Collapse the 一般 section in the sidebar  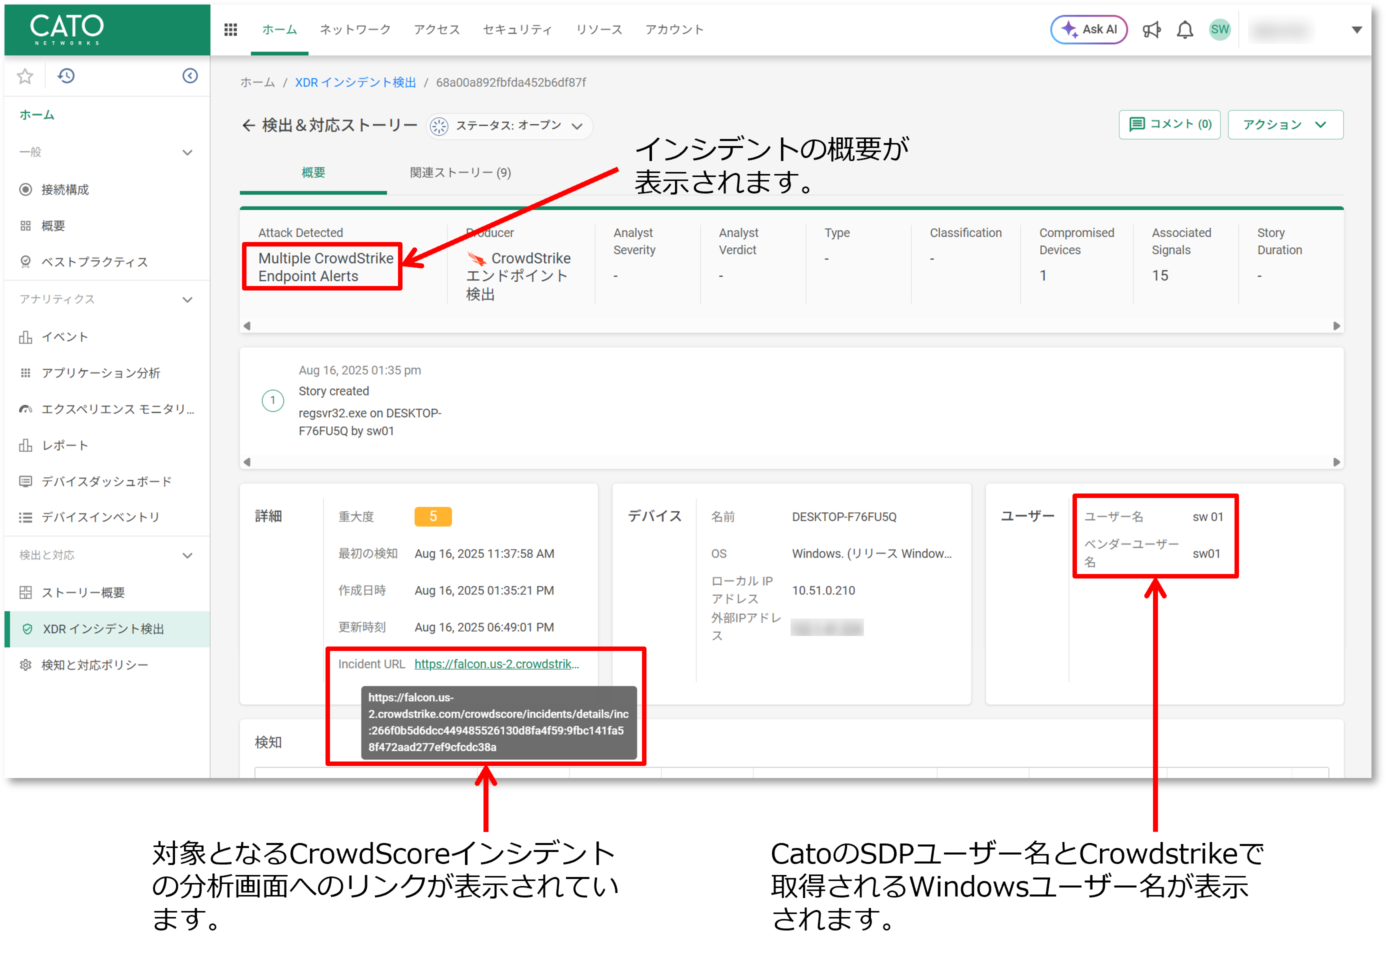coord(187,152)
